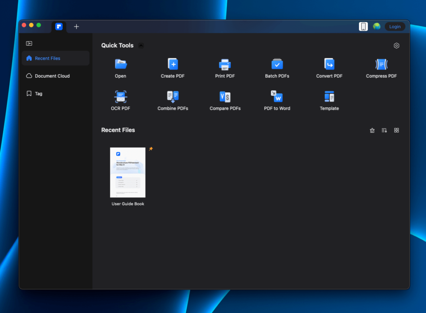
Task: Open the Print PDF tool
Action: click(225, 68)
